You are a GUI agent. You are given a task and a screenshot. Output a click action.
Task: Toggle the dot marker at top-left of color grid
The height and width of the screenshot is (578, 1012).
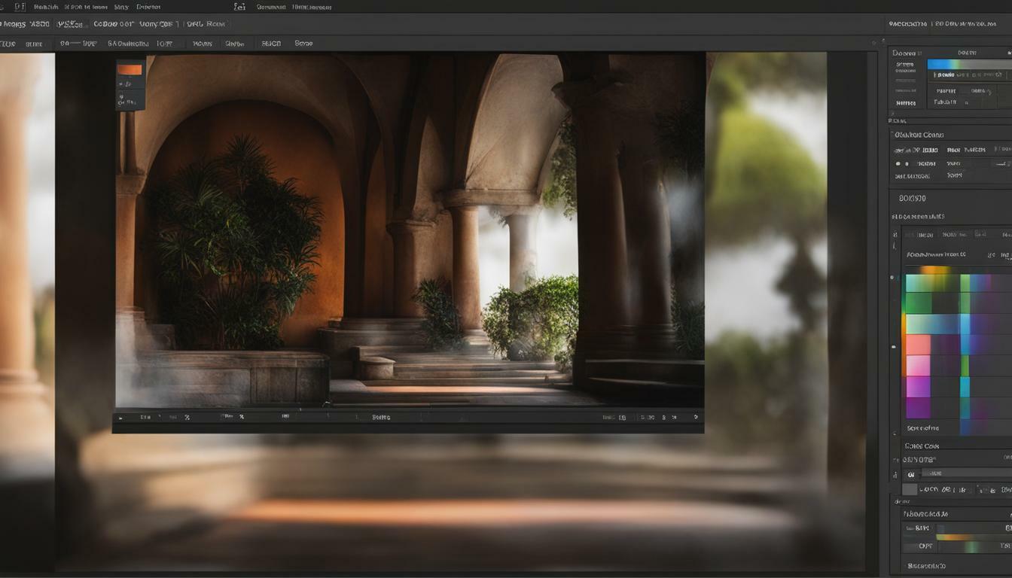894,278
